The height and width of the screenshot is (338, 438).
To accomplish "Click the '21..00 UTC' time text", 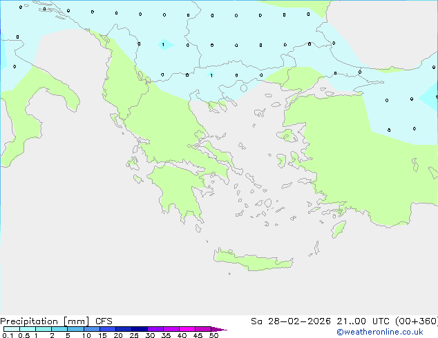I will [363, 321].
